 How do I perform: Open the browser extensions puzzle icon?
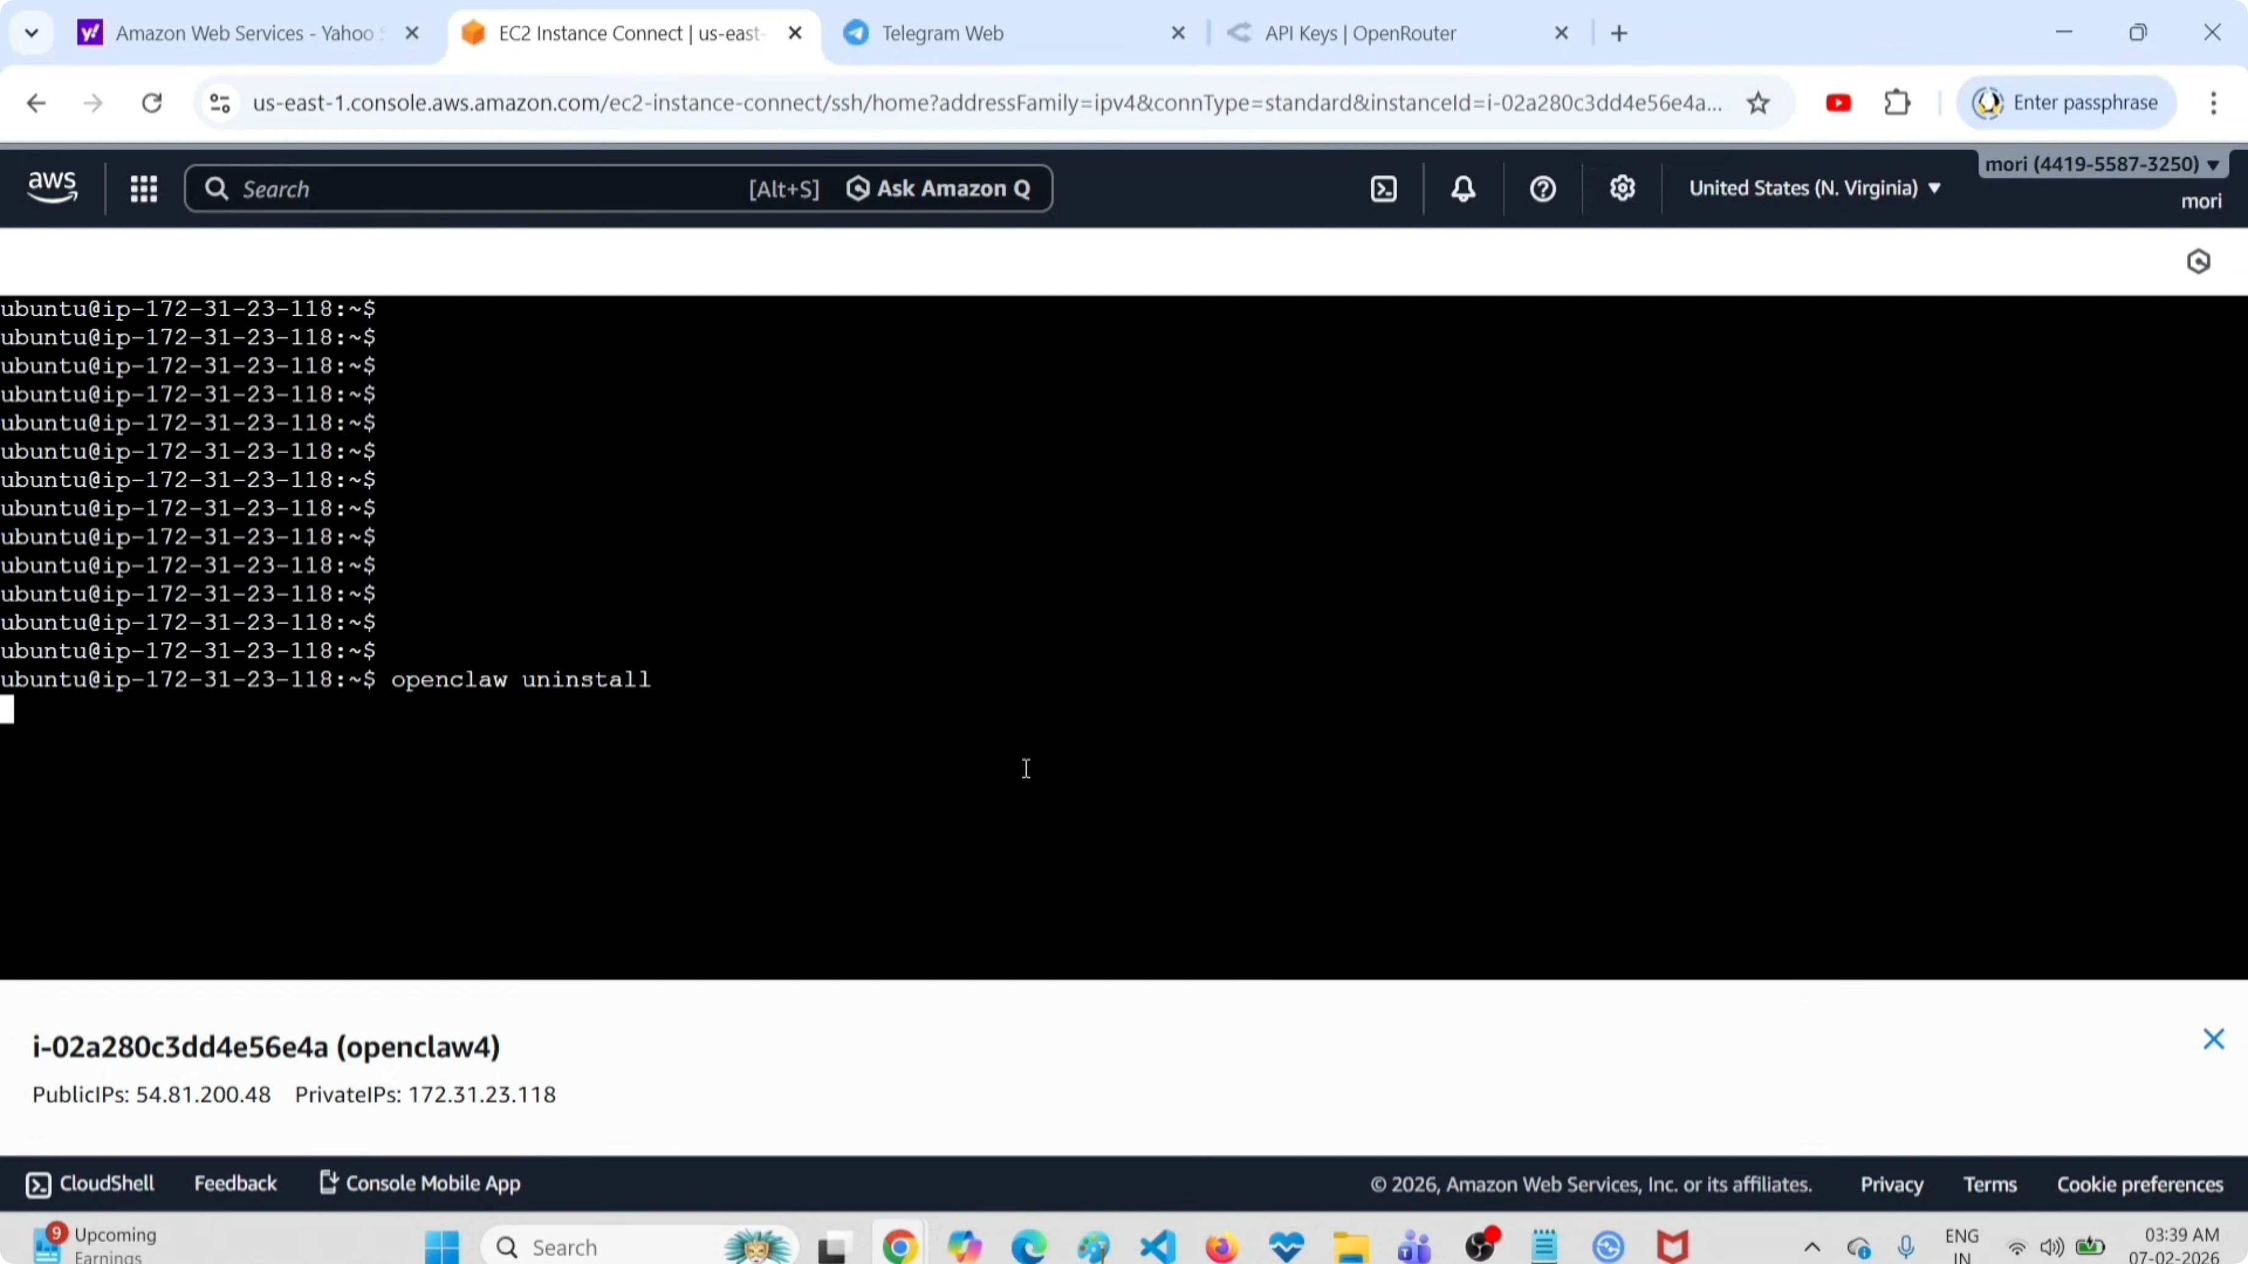tap(1897, 102)
